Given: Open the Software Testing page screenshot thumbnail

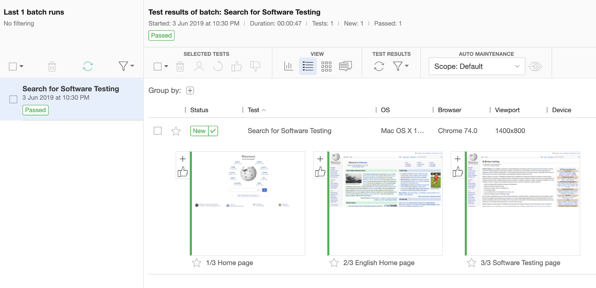Looking at the screenshot, I should [x=523, y=203].
